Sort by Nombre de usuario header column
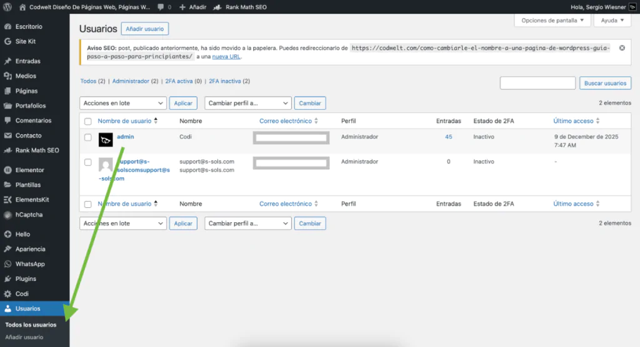This screenshot has width=640, height=347. [x=127, y=120]
